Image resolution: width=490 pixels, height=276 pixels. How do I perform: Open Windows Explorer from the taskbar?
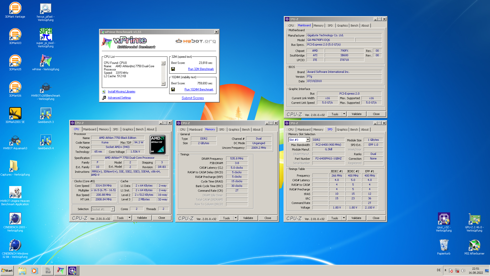22,271
